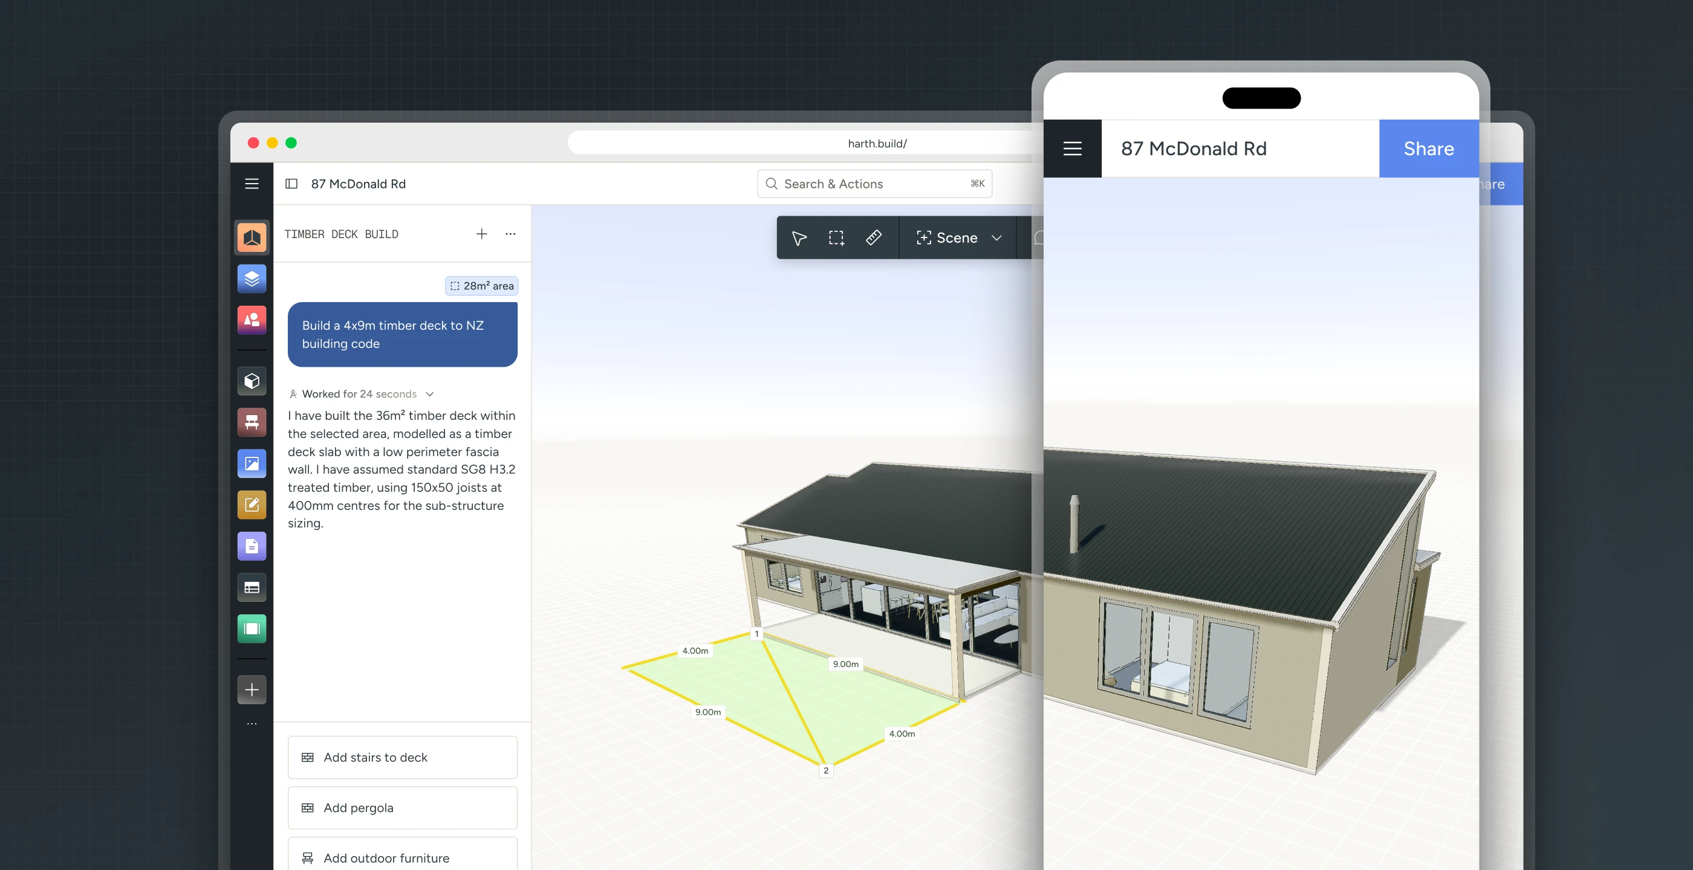This screenshot has width=1693, height=870.
Task: Click the TIMBER DECK BUILD panel heading
Action: (x=341, y=234)
